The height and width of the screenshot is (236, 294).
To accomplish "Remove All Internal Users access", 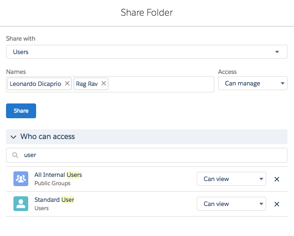I will coord(277,179).
